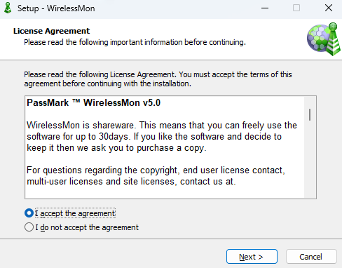Close the Setup - WirelessMon window
Viewport: 342px width, 268px height.
329,8
